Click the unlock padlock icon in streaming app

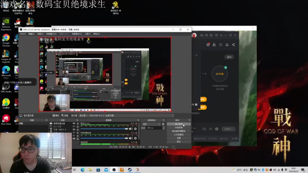pos(214,45)
